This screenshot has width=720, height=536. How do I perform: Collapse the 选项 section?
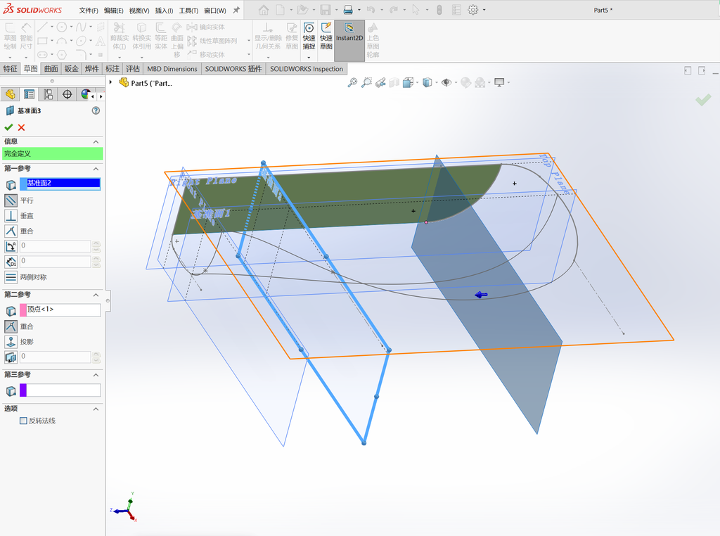pyautogui.click(x=96, y=409)
